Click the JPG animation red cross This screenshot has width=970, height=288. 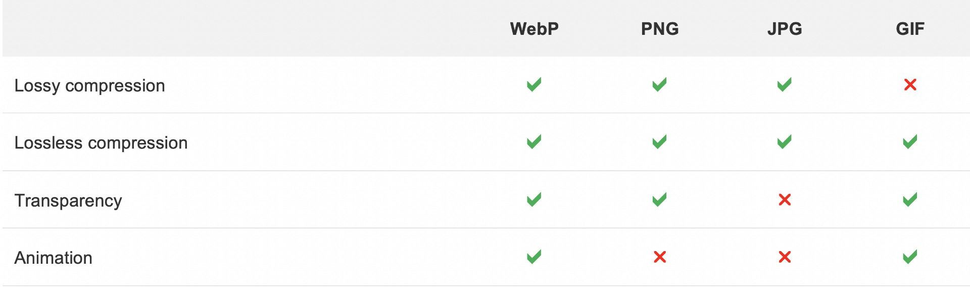pyautogui.click(x=785, y=257)
